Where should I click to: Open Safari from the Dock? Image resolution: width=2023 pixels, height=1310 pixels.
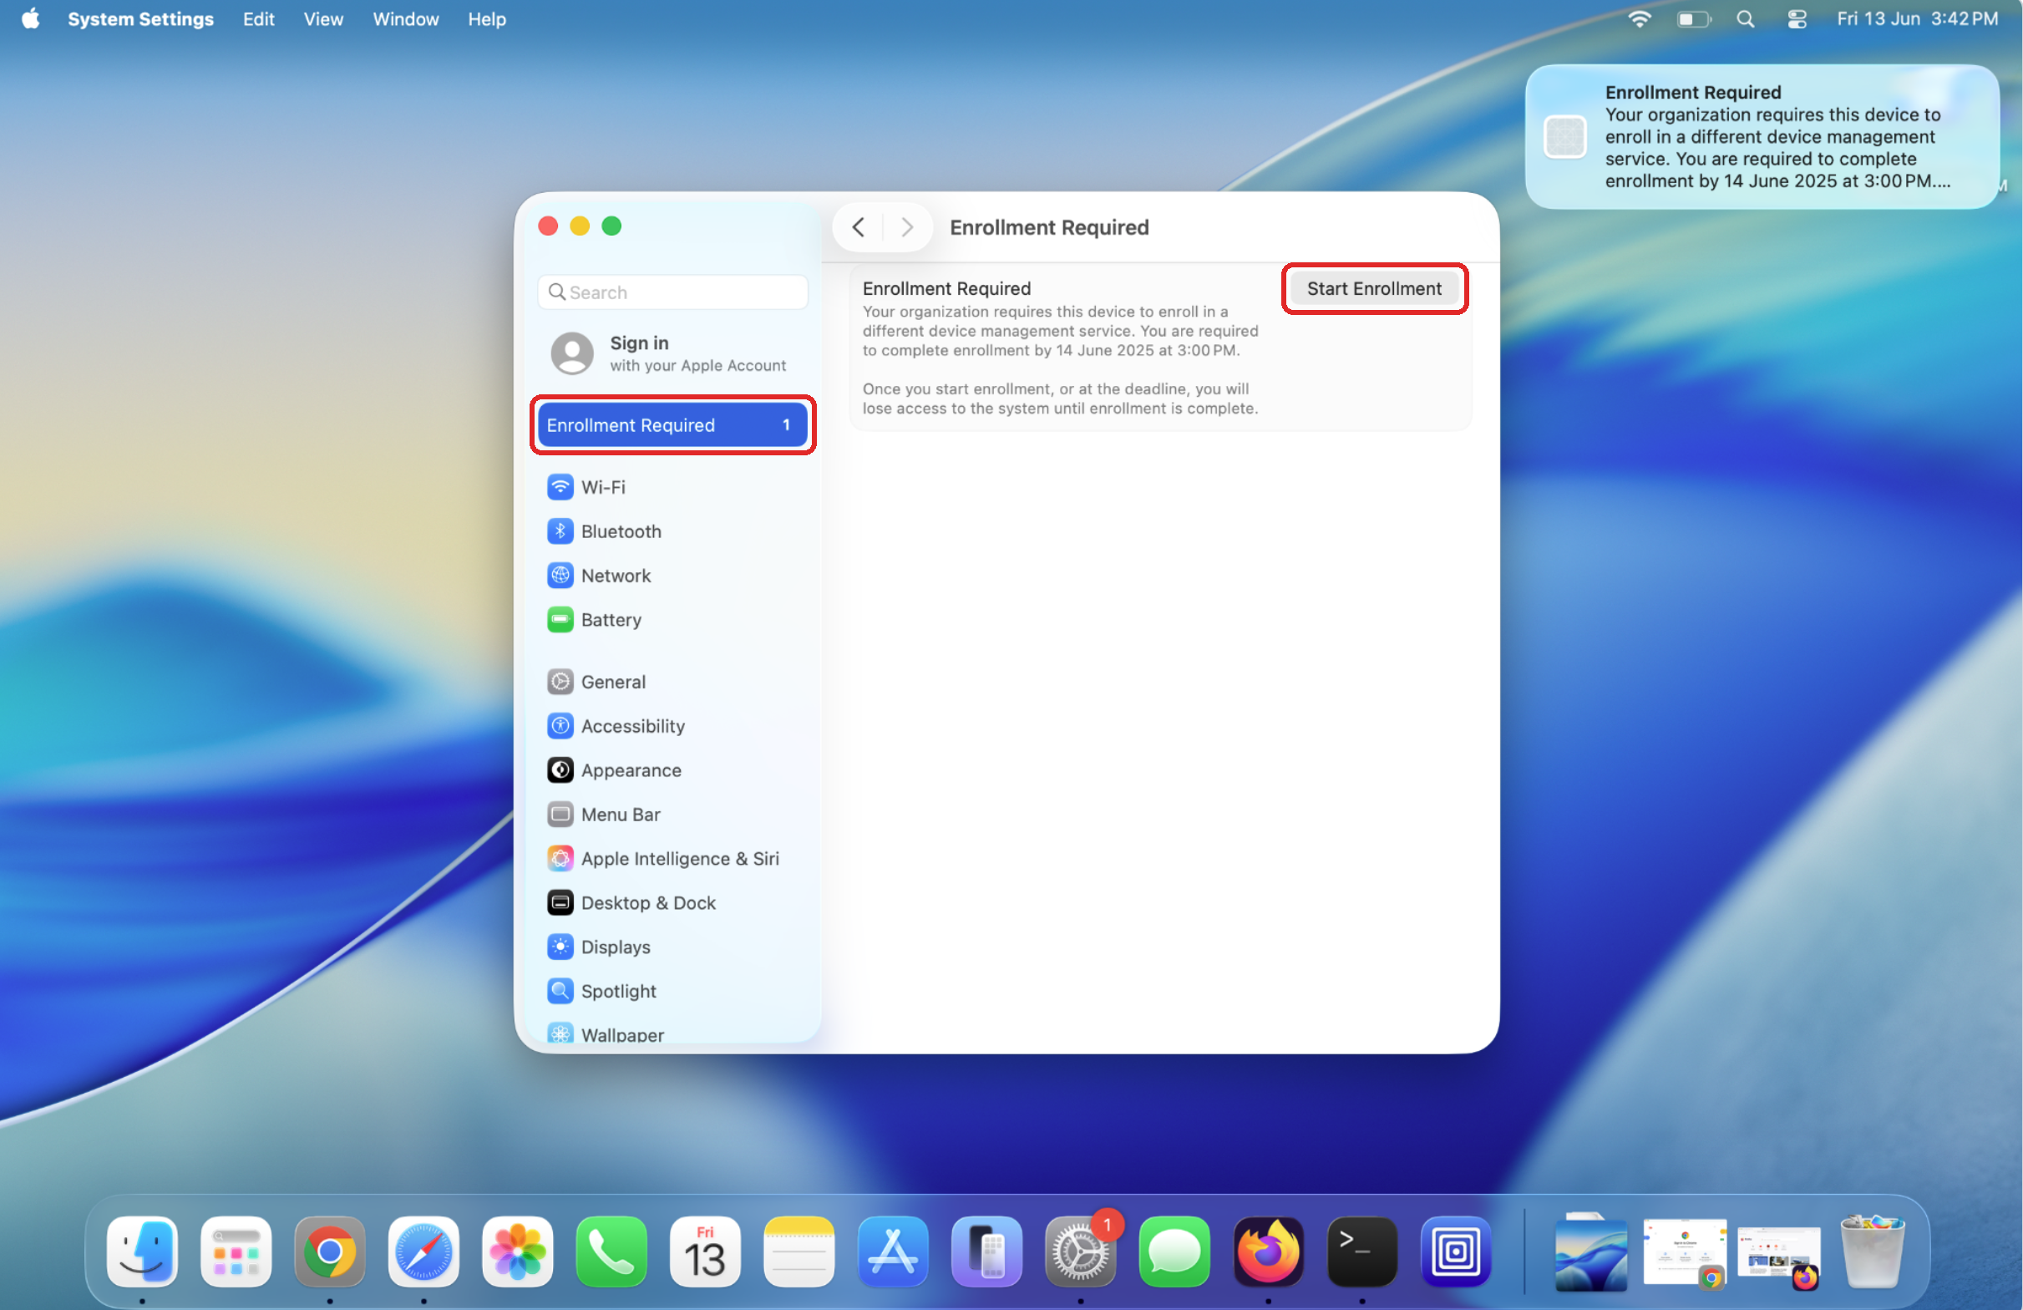423,1252
